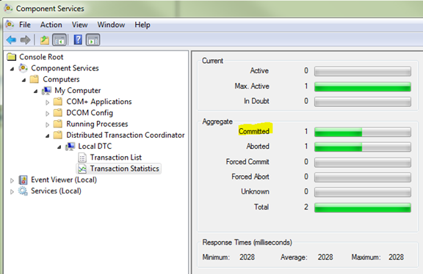
Task: Click the Active progress bar
Action: (363, 71)
